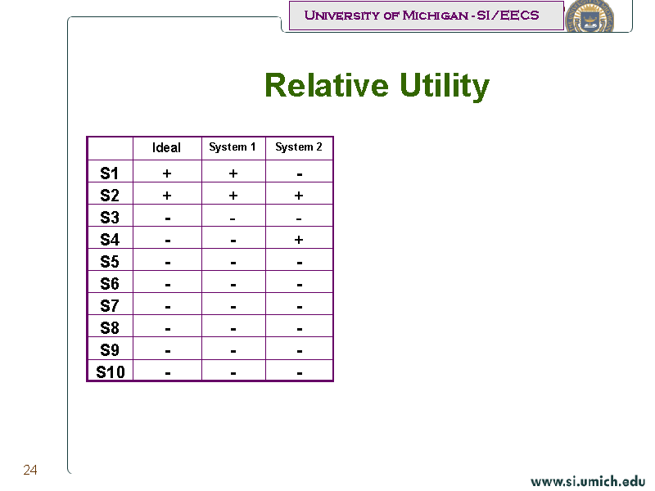This screenshot has height=491, width=655.
Task: Open the www.si.umich.edu link
Action: point(588,481)
